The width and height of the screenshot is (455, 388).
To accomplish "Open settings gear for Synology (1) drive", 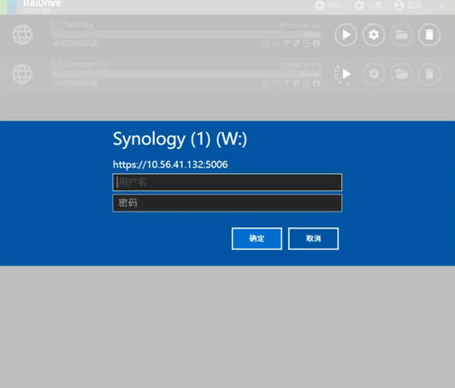I will (374, 75).
